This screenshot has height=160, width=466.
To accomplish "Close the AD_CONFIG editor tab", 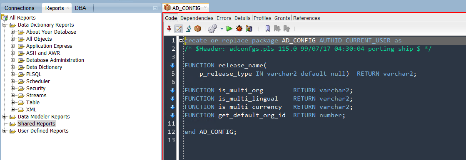I will tap(205, 7).
